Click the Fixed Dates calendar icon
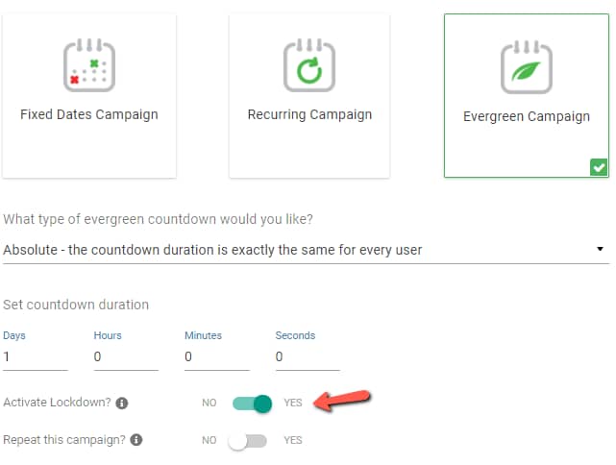The width and height of the screenshot is (616, 465). (89, 65)
